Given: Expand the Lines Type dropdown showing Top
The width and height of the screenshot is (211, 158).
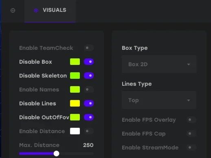Looking at the screenshot, I should point(159,100).
